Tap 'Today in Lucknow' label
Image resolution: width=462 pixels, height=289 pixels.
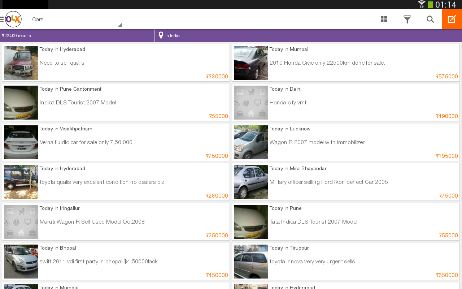coord(290,129)
